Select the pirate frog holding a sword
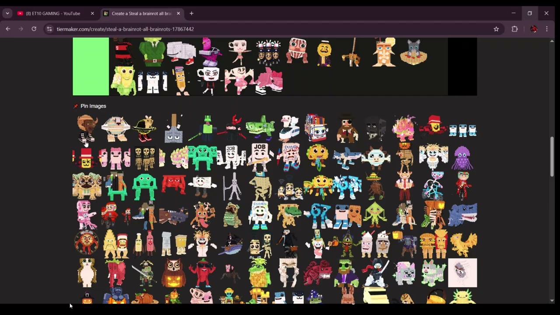 144,273
